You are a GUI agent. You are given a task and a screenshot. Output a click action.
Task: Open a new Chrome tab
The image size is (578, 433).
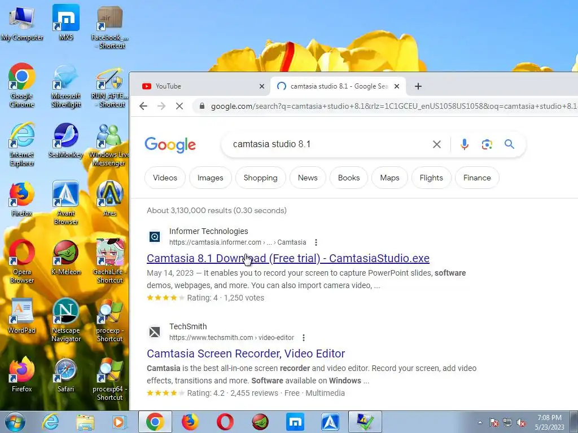click(418, 86)
